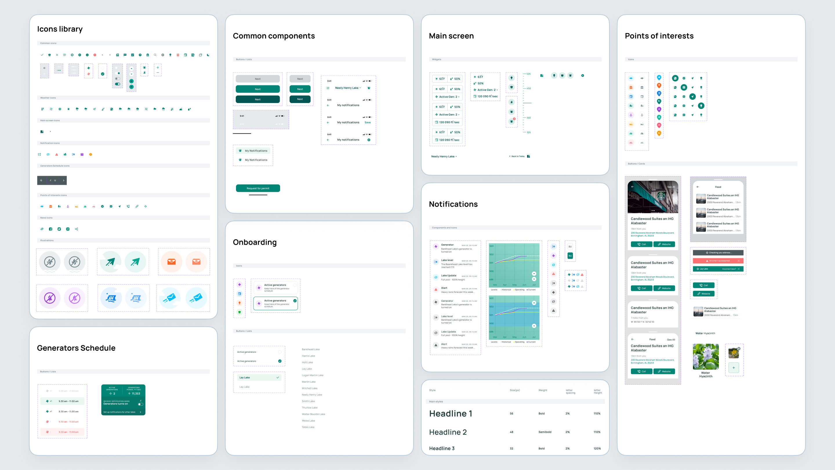Viewport: 835px width, 470px height.
Task: Toggle the Generators turns on notification switch
Action: pos(140,404)
